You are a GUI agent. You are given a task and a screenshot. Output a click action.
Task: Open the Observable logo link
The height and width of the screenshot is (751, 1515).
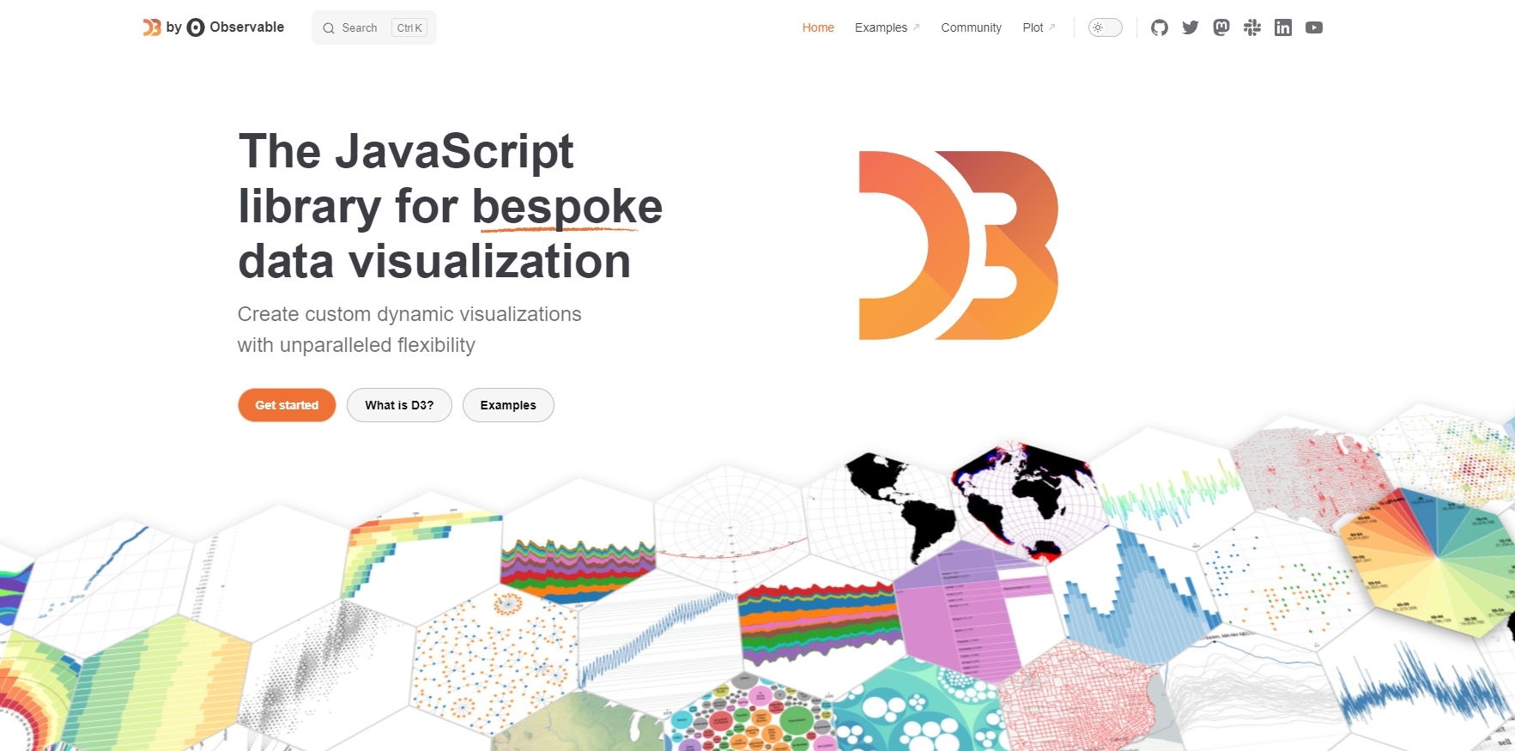point(235,27)
